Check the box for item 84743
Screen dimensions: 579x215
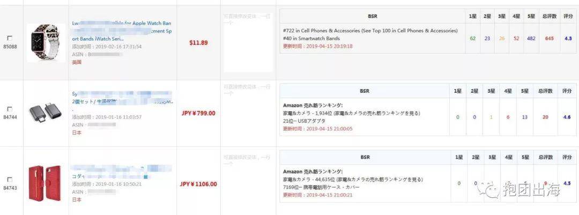[x=10, y=179]
